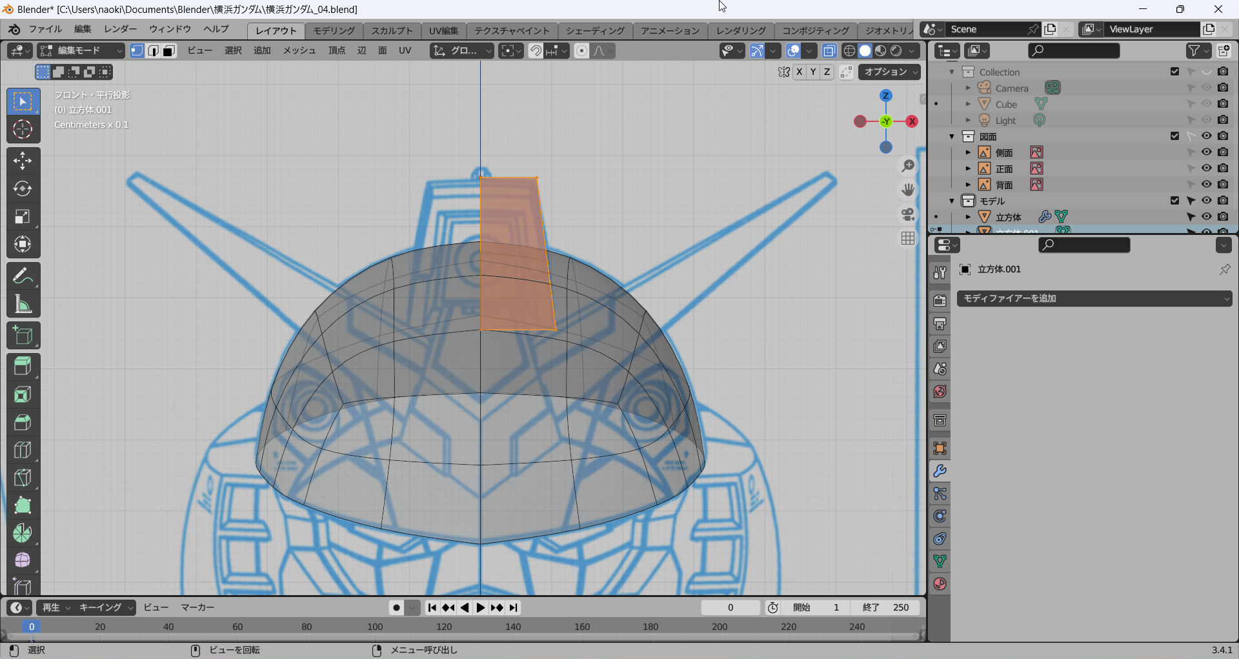Open モディファイアーを追加 dropdown

pyautogui.click(x=1094, y=298)
